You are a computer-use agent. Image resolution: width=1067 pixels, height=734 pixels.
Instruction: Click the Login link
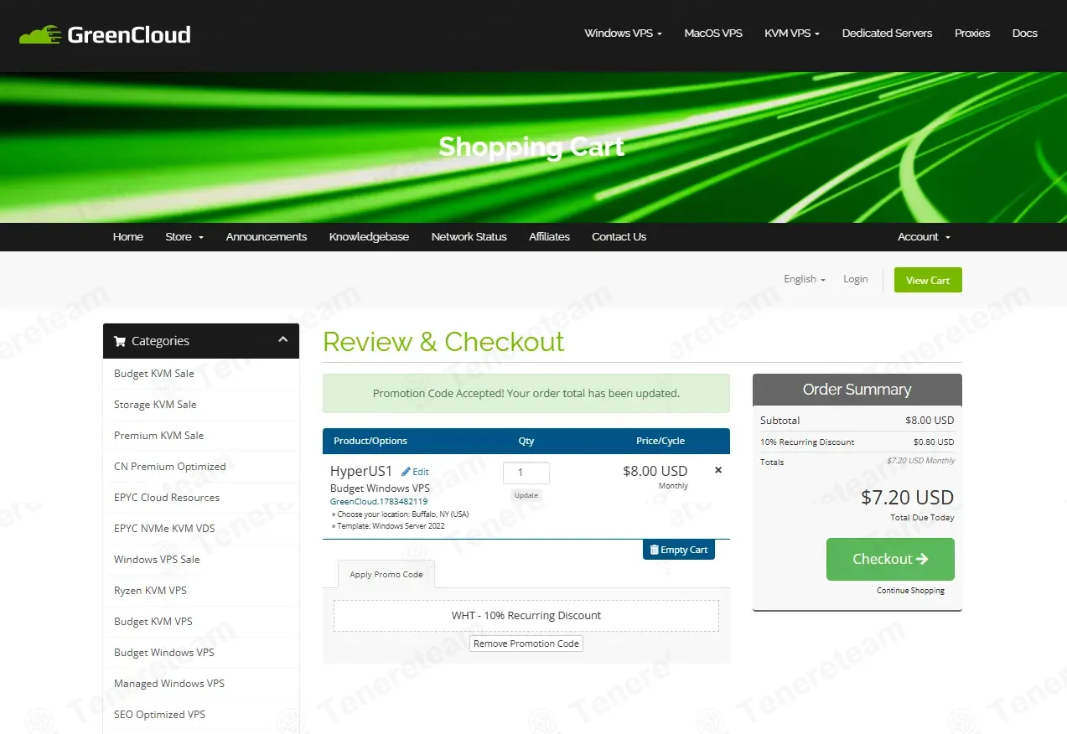click(x=856, y=279)
